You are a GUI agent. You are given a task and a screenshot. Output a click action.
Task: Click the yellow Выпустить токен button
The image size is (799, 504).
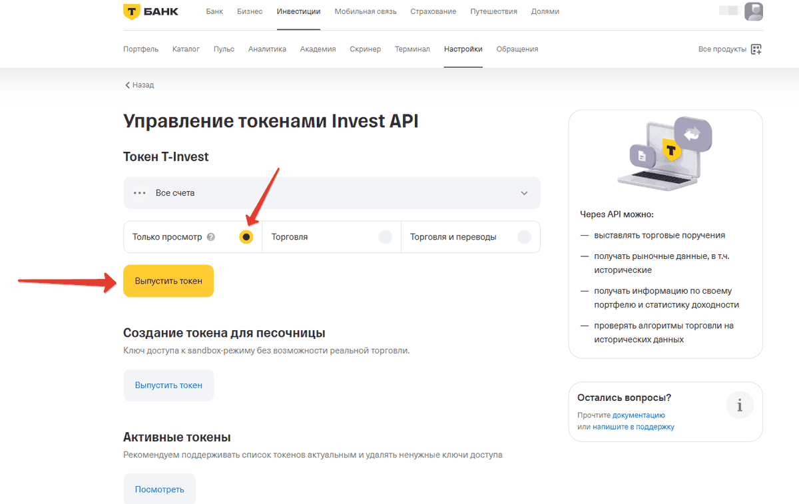tap(168, 281)
